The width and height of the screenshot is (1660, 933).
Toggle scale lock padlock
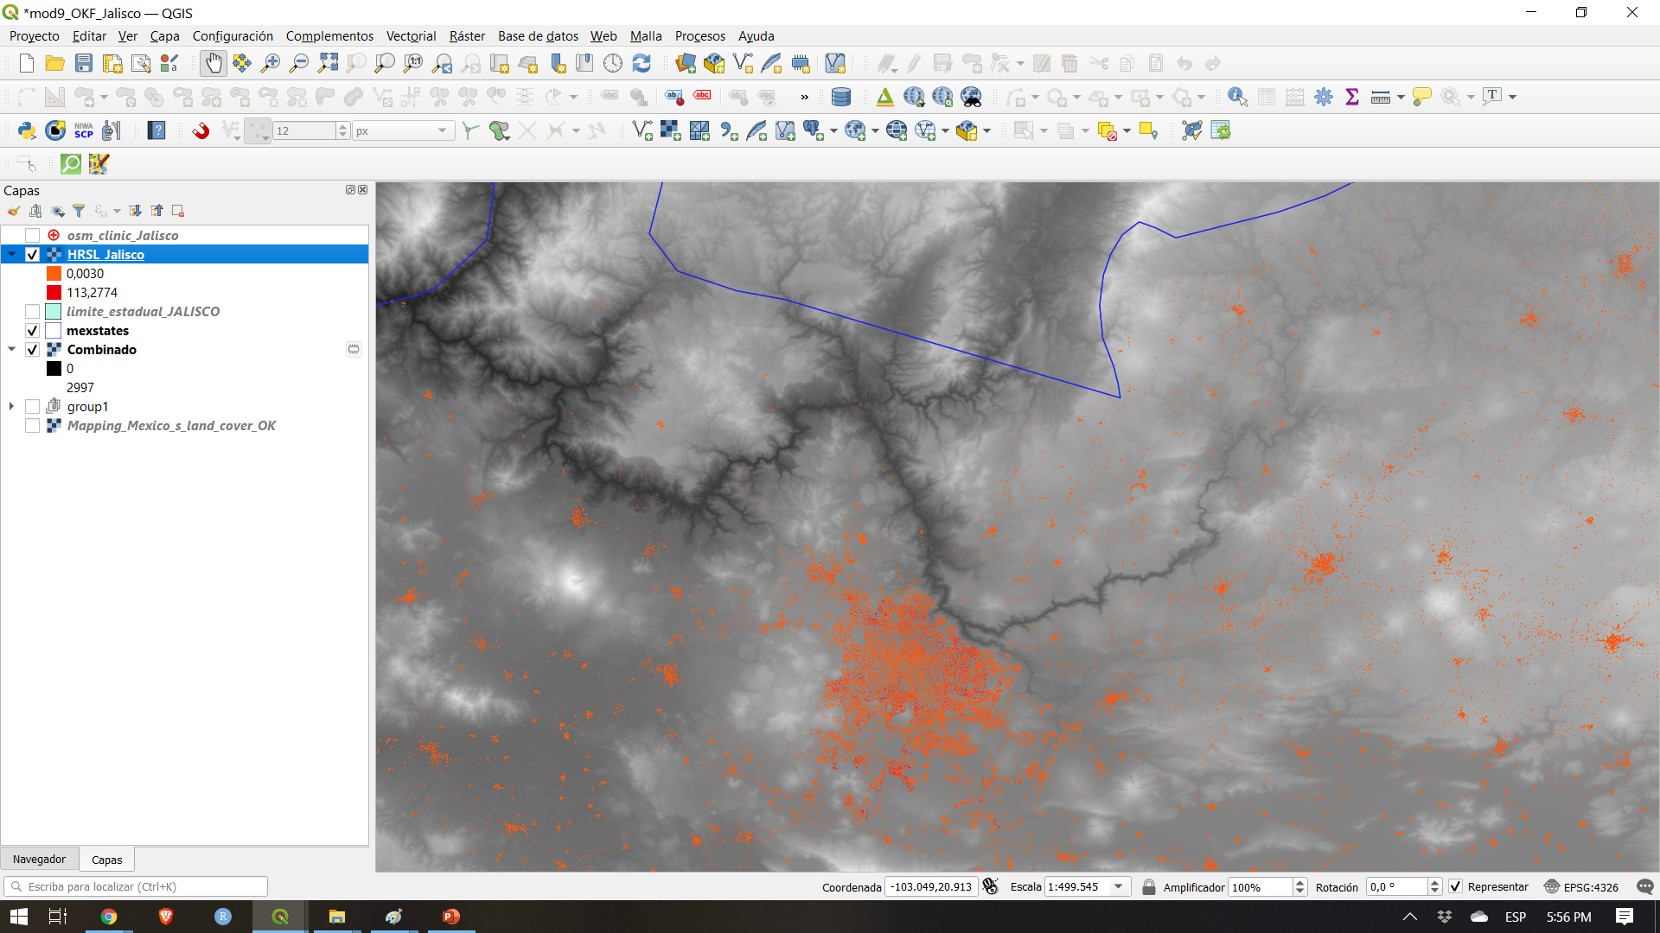[x=1149, y=886]
